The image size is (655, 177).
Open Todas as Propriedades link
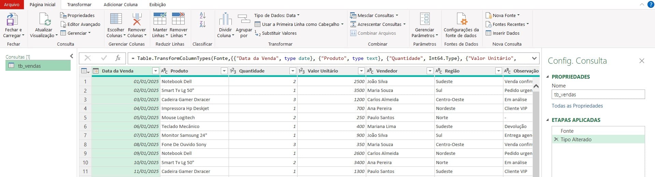577,106
